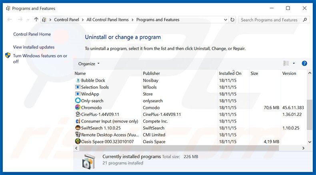The height and width of the screenshot is (175, 316).
Task: Click the horizontal scrollbar thumb
Action: point(179,148)
